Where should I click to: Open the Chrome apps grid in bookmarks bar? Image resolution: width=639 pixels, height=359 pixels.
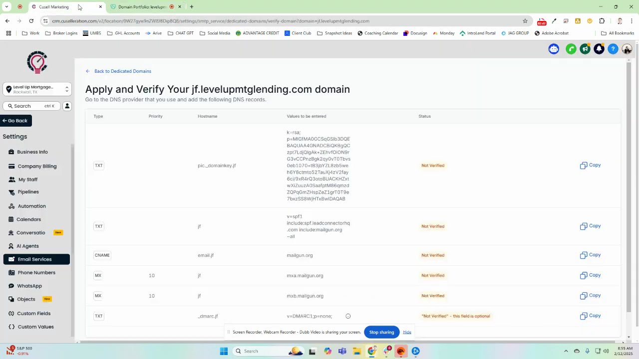(x=8, y=33)
